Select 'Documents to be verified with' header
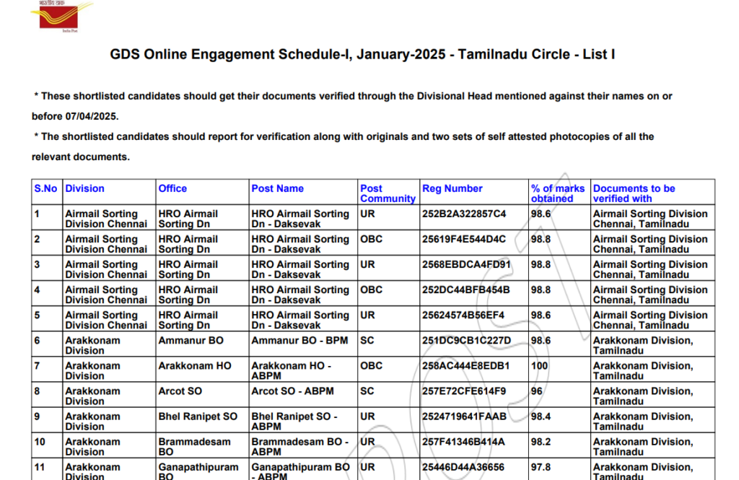This screenshot has height=480, width=739. (634, 193)
